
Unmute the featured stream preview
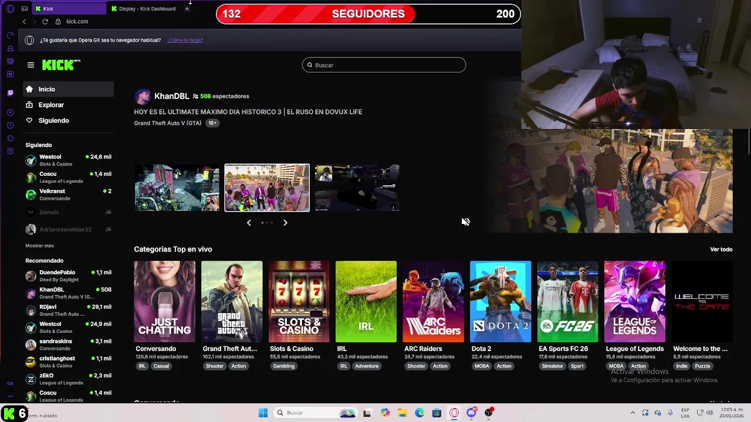[x=465, y=222]
